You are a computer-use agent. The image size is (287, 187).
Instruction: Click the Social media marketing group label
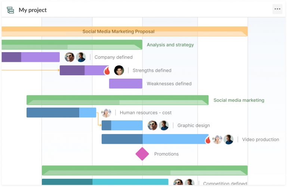point(239,100)
